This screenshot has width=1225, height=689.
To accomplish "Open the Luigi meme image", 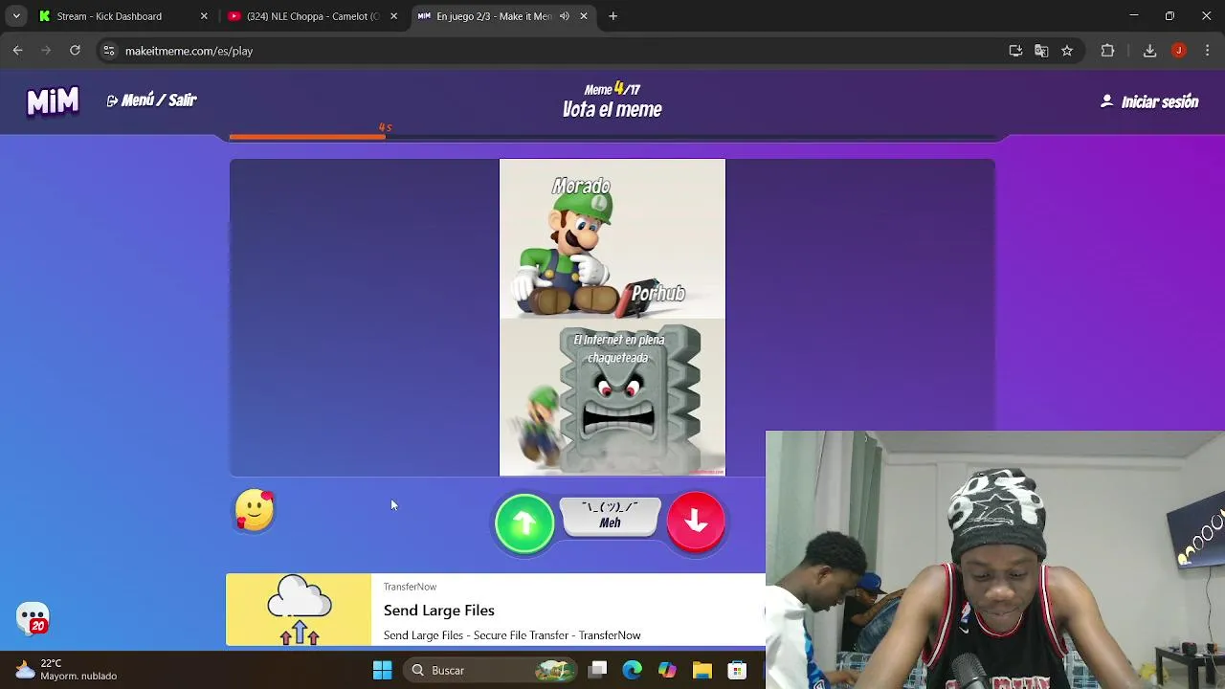I will pos(612,317).
